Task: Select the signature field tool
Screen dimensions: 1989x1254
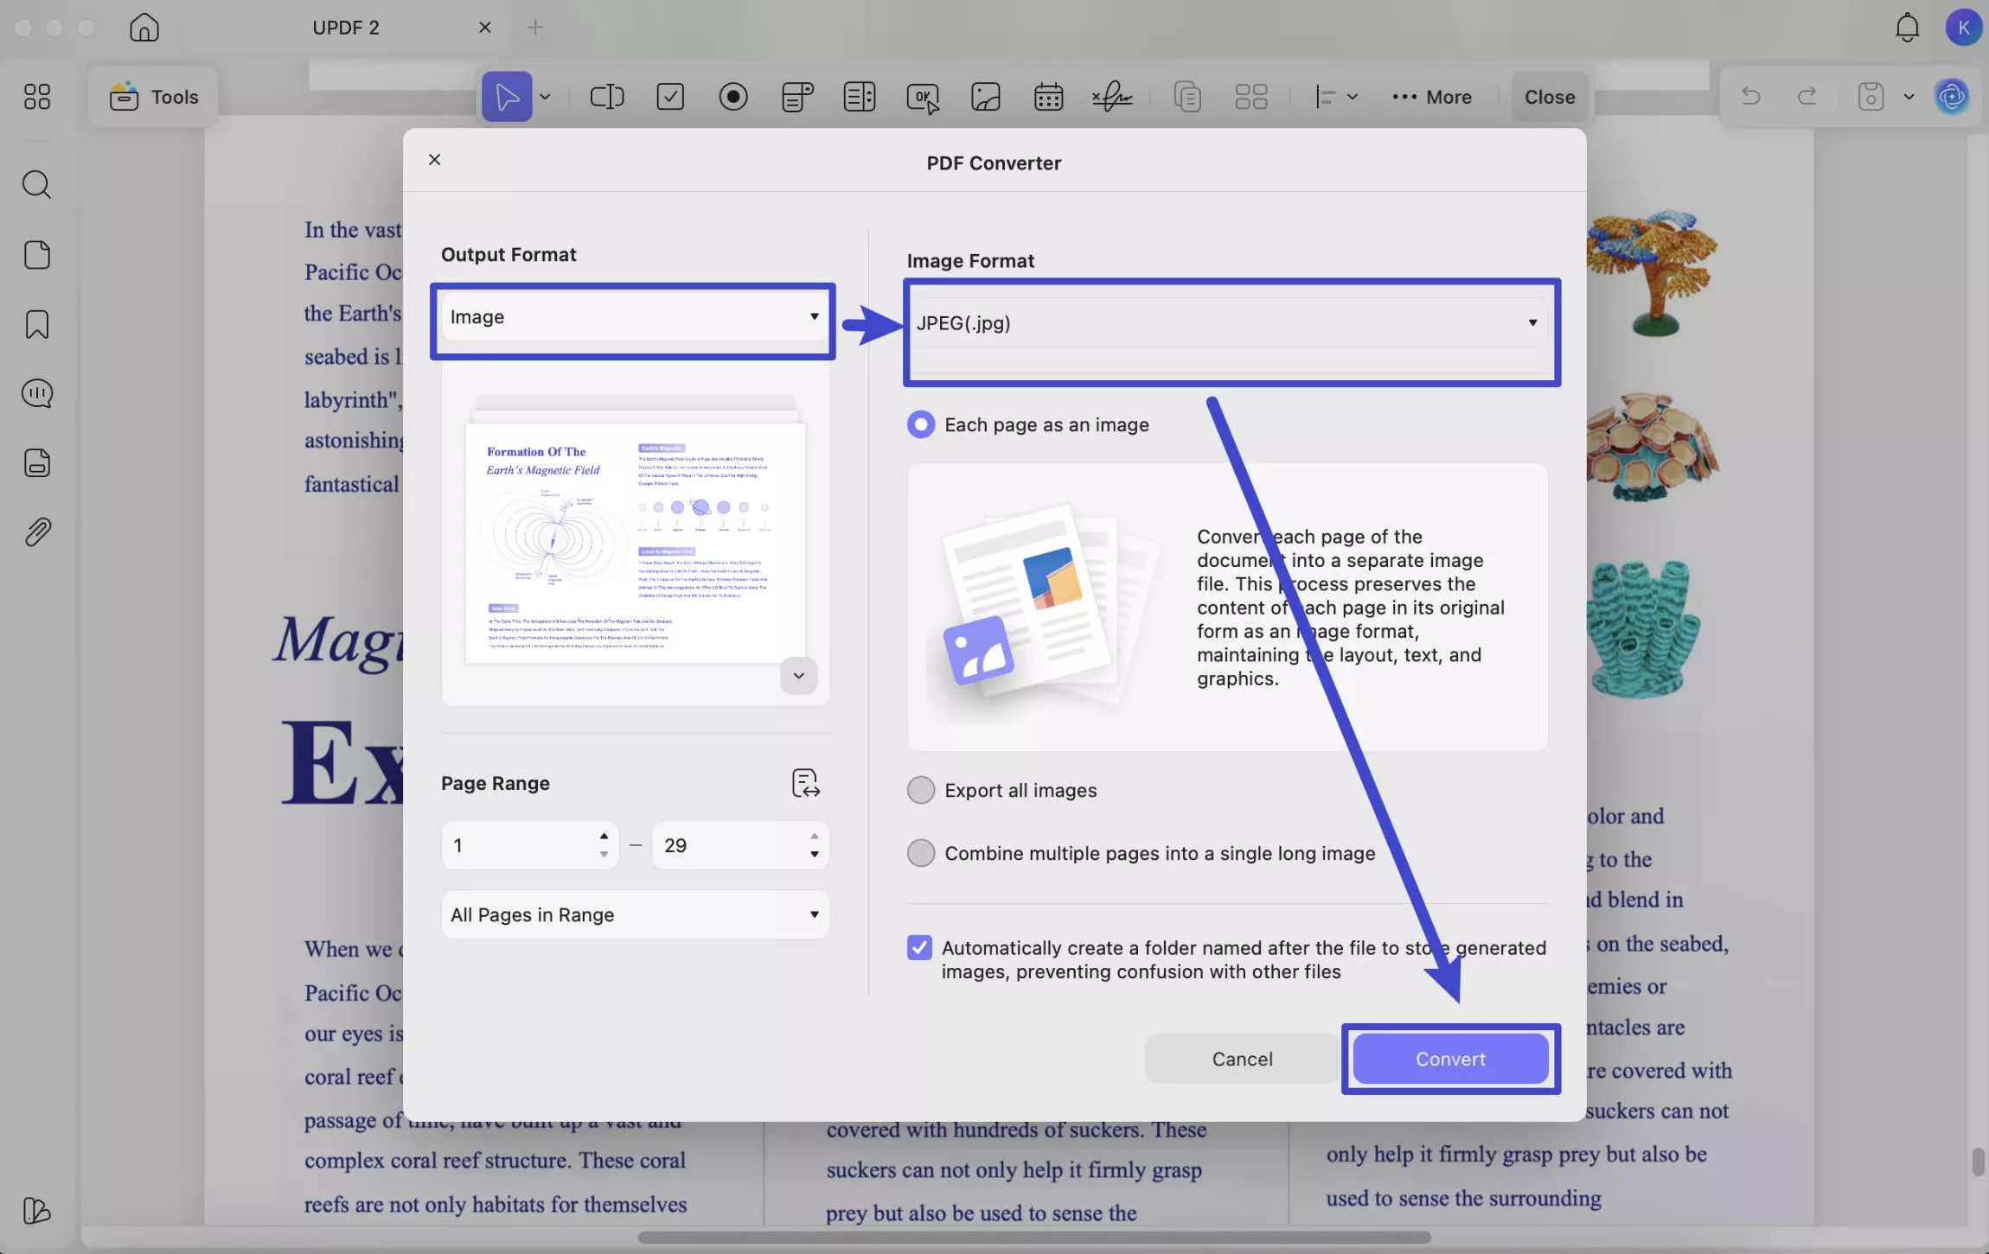Action: (x=1111, y=97)
